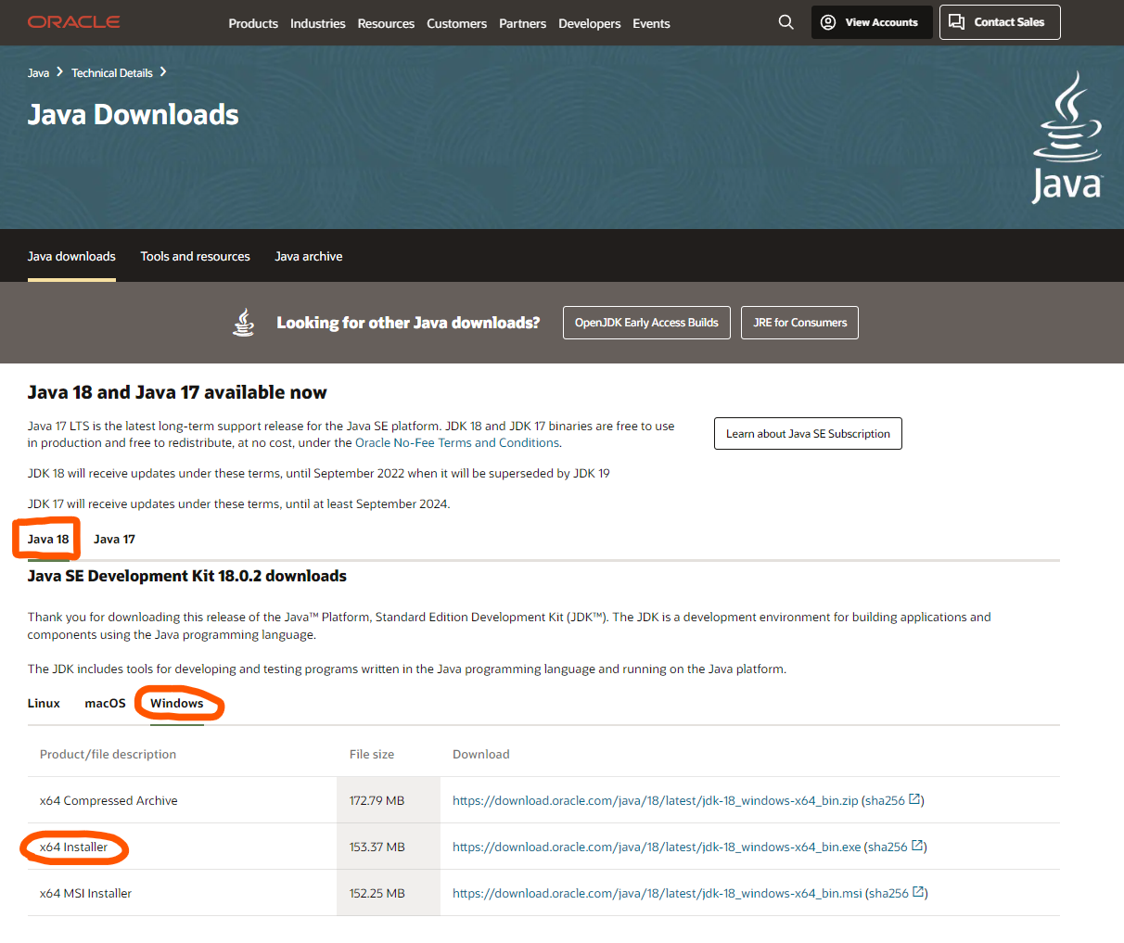Open sha256 external link icon for MSI installer
The image size is (1124, 943).
click(x=919, y=892)
